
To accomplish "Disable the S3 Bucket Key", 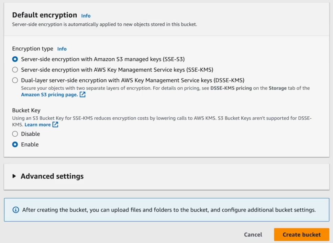I will [x=15, y=134].
